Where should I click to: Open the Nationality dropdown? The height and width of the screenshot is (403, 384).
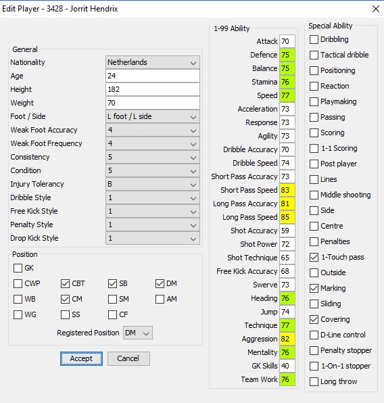(153, 62)
